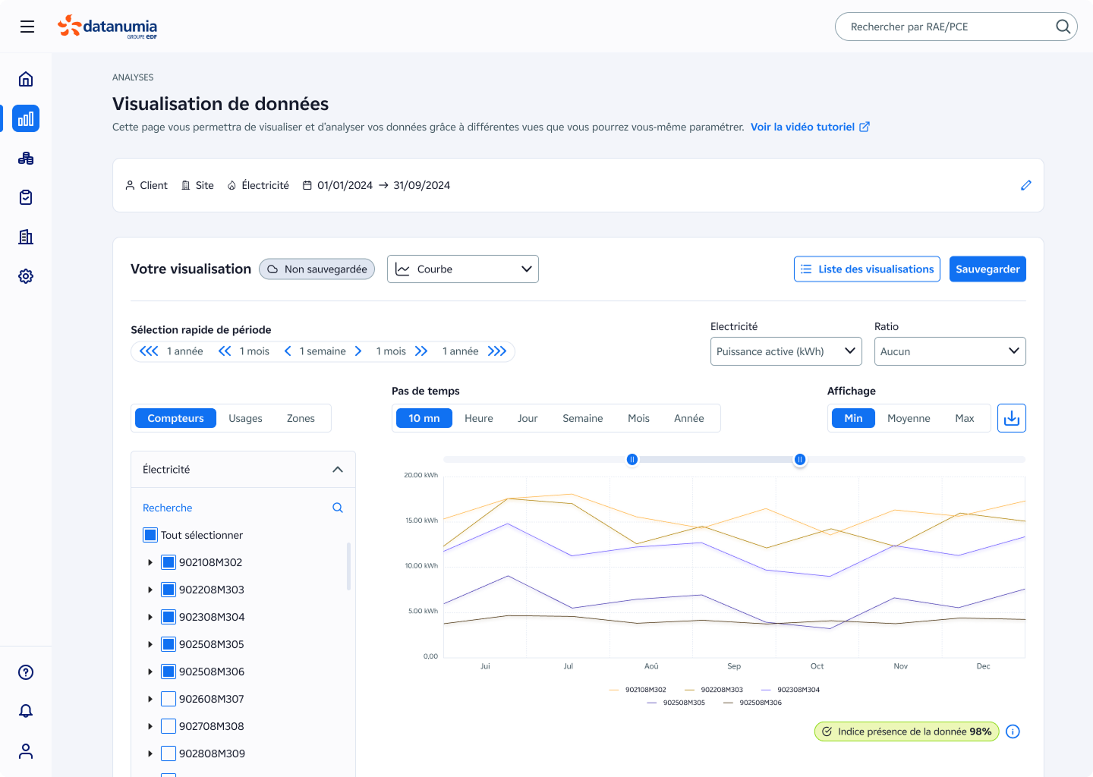Click the left range slider handle
The image size is (1093, 777).
pos(632,460)
